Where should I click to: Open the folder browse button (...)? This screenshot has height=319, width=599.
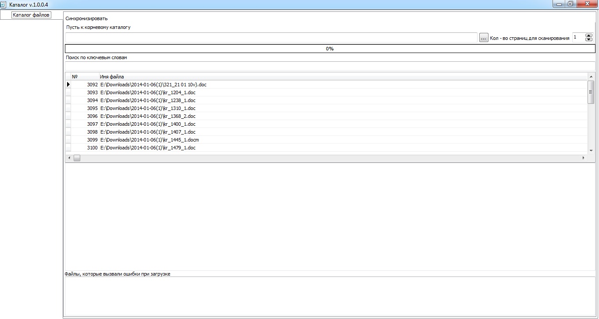click(x=484, y=38)
